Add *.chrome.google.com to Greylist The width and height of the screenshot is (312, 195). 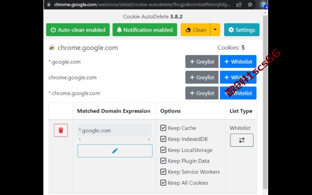click(202, 93)
